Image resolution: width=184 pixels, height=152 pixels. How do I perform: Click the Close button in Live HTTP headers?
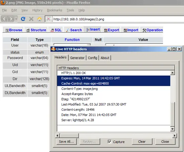pos(165,142)
